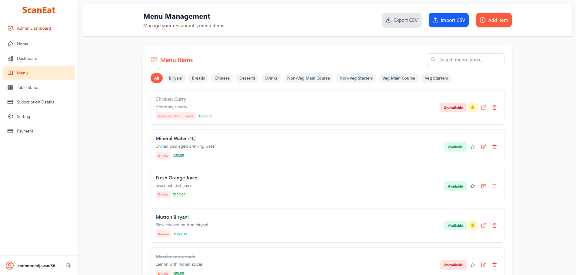This screenshot has width=576, height=275.
Task: Unstar the Mutton Biryani item
Action: [x=473, y=225]
